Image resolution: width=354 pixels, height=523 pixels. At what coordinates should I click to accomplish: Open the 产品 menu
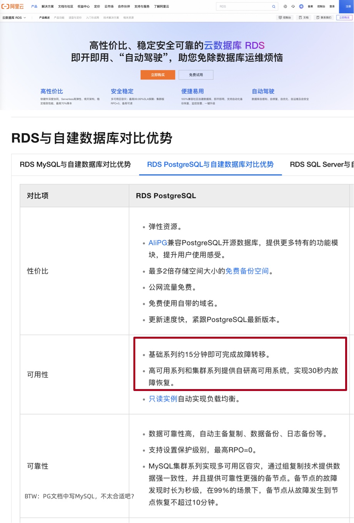(x=34, y=7)
